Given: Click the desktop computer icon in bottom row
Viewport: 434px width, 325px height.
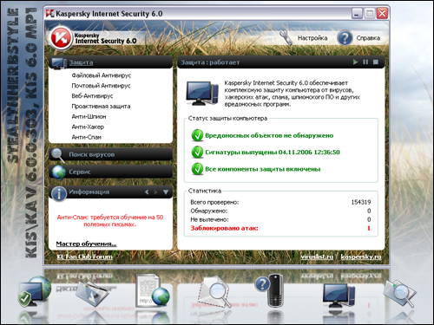Looking at the screenshot, I should tap(339, 295).
